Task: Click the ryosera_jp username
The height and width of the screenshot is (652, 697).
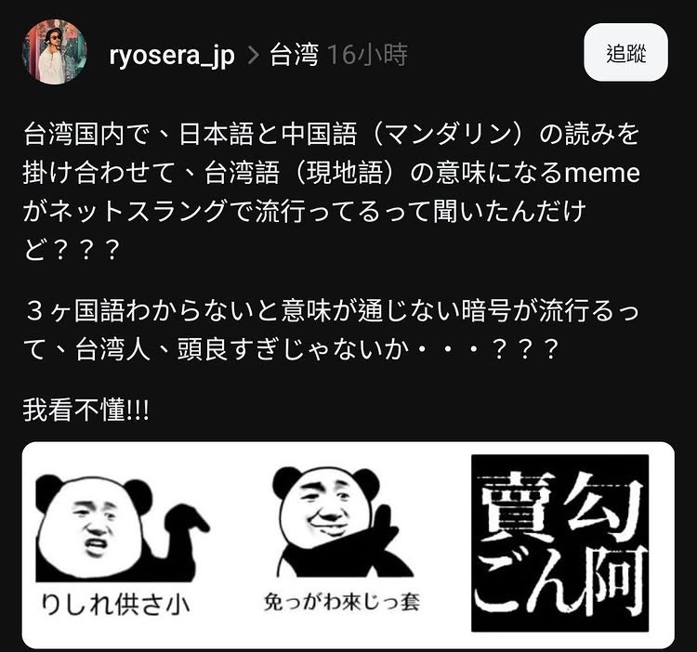Action: click(x=172, y=55)
